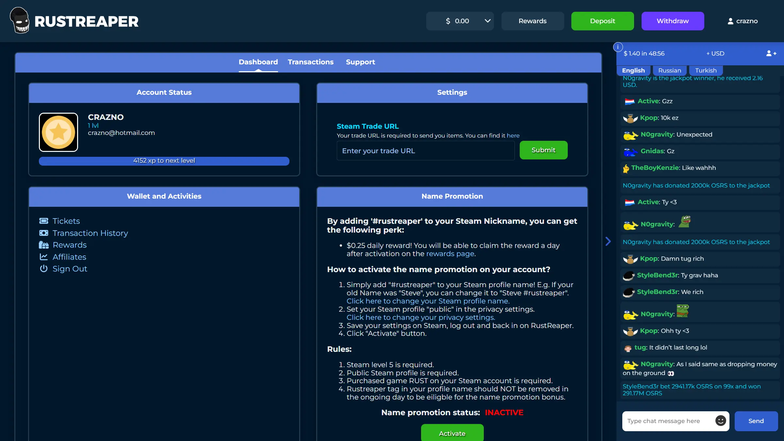Viewport: 784px width, 441px height.
Task: Click the Transaction History money icon
Action: pos(44,233)
